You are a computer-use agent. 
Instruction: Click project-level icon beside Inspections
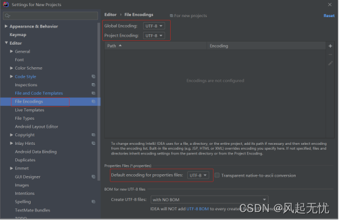94,85
